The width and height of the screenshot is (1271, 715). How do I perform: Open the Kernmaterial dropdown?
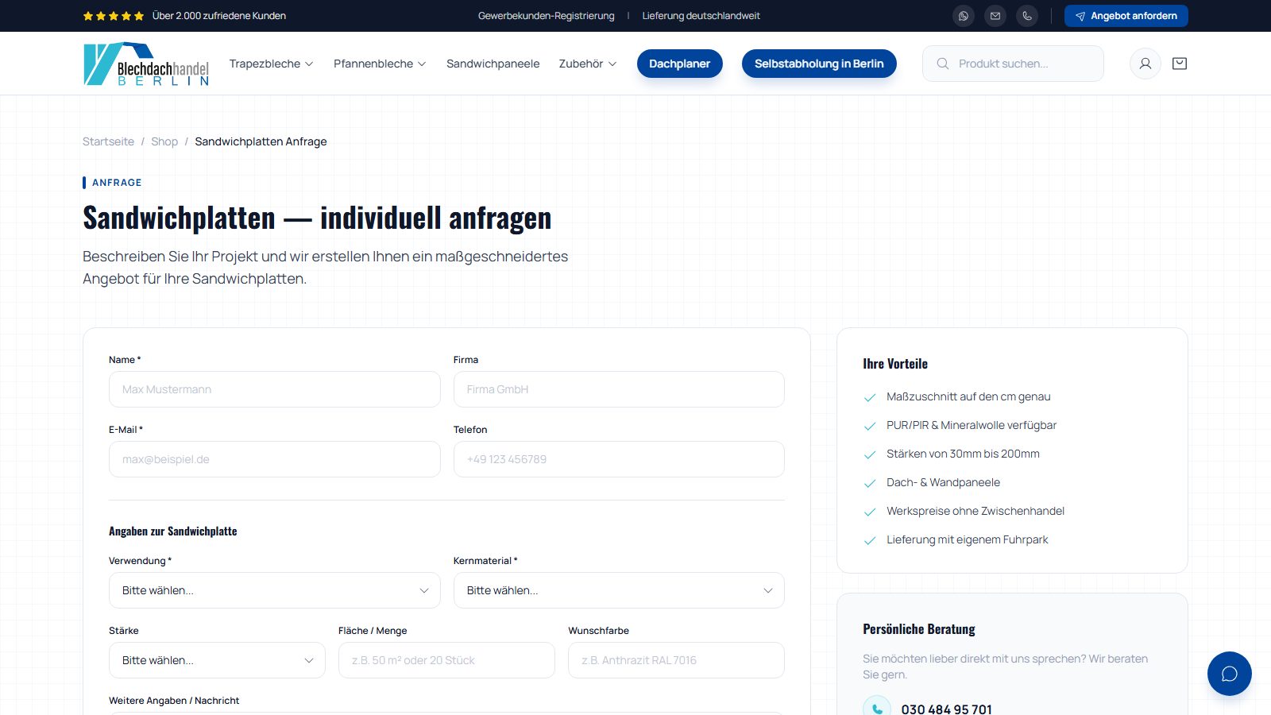click(x=619, y=590)
